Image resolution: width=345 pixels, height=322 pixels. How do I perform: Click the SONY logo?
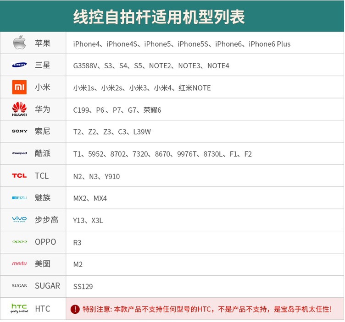[19, 131]
